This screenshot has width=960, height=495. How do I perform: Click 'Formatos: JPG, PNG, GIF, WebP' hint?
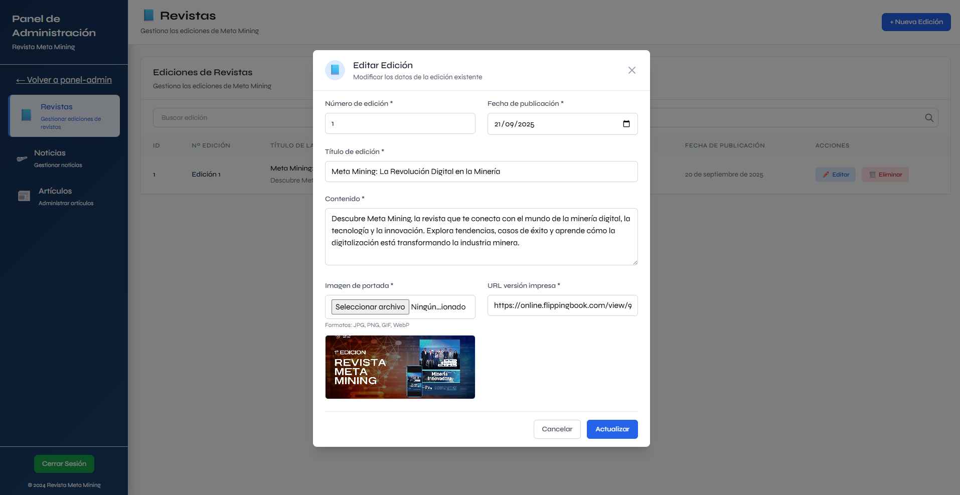[367, 325]
